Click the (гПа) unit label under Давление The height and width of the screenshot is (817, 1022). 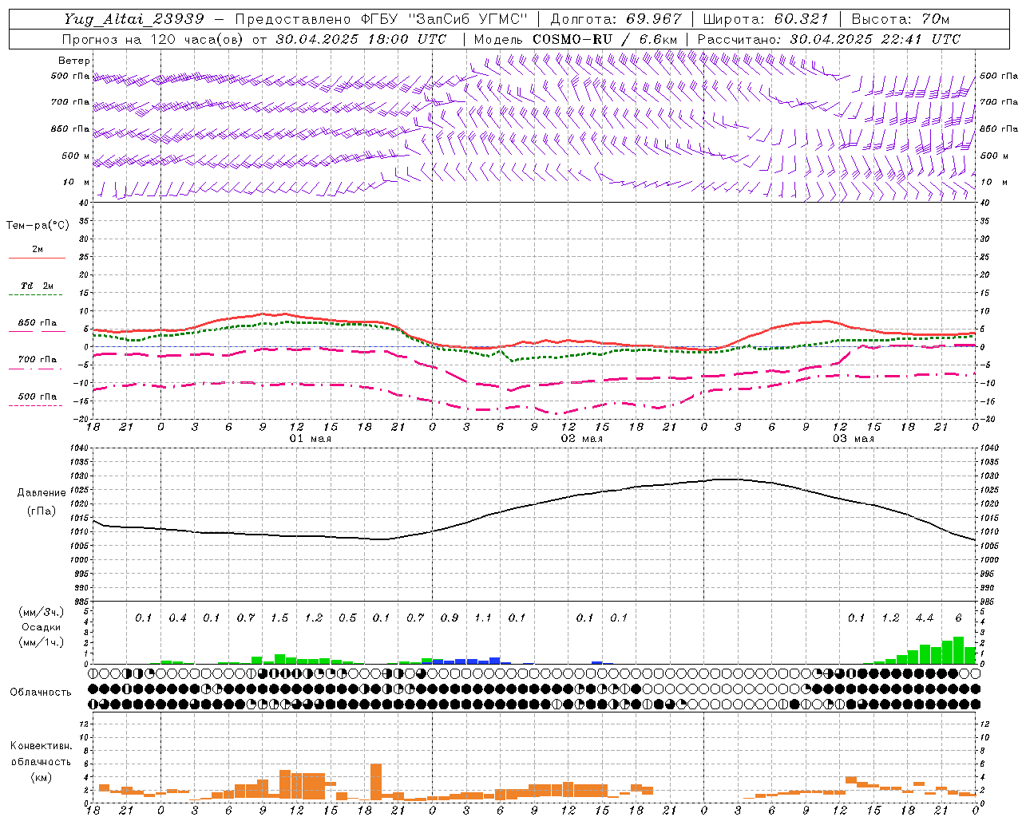click(x=40, y=511)
